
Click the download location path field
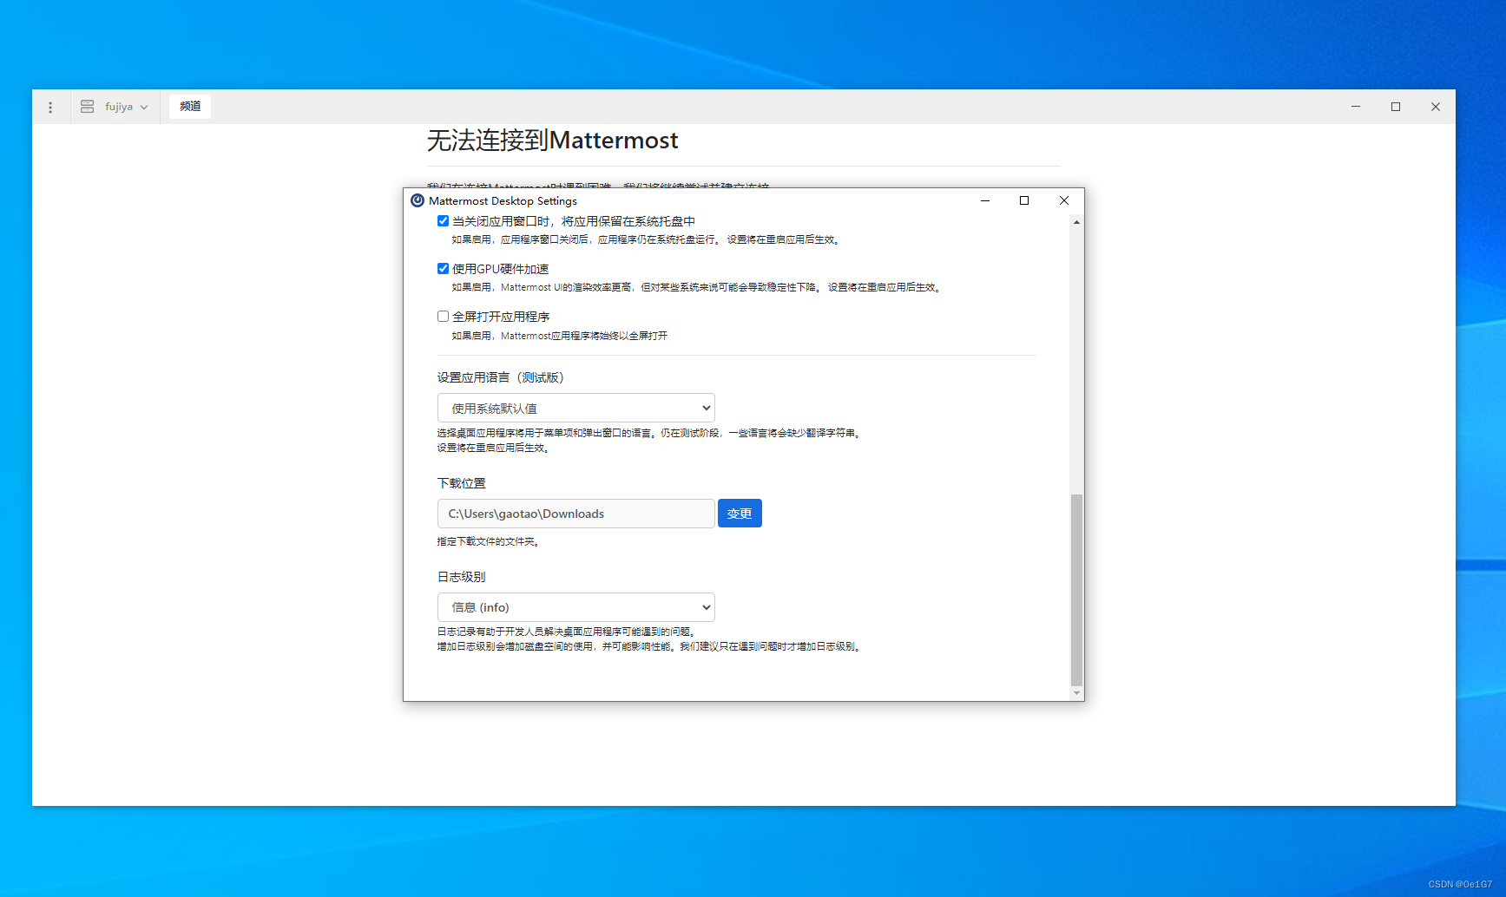pos(576,514)
